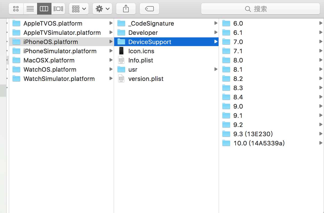Screen dimensions: 324x213
Task: Select the iPhoneSimulator.platform folder icon
Action: 16,51
